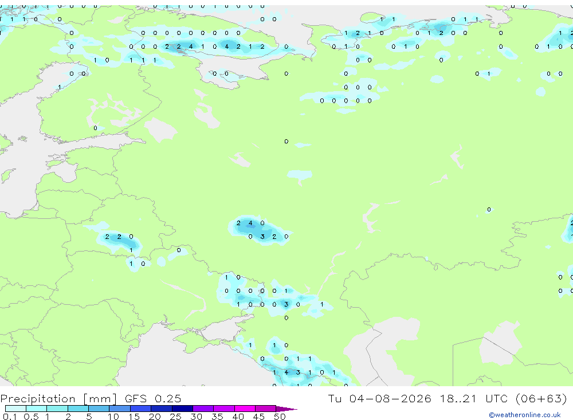The height and width of the screenshot is (420, 573).
Task: Select the 2–5 mm legend color swatch
Action: 78,409
